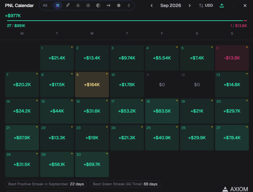The image size is (253, 192).
Task: Select the BNB cube chain filter
Action: tap(88, 5)
